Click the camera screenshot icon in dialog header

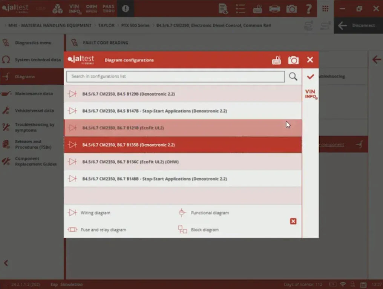[x=293, y=60]
